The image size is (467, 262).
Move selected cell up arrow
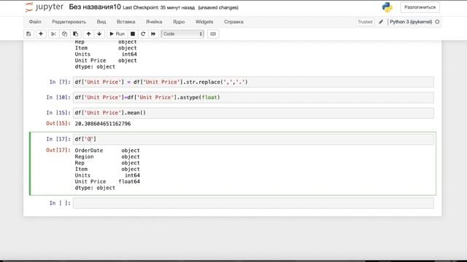click(88, 34)
